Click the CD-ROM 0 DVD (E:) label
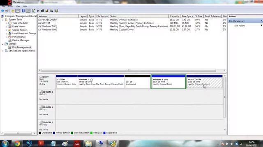This screenshot has height=147, width=263. coord(47,97)
